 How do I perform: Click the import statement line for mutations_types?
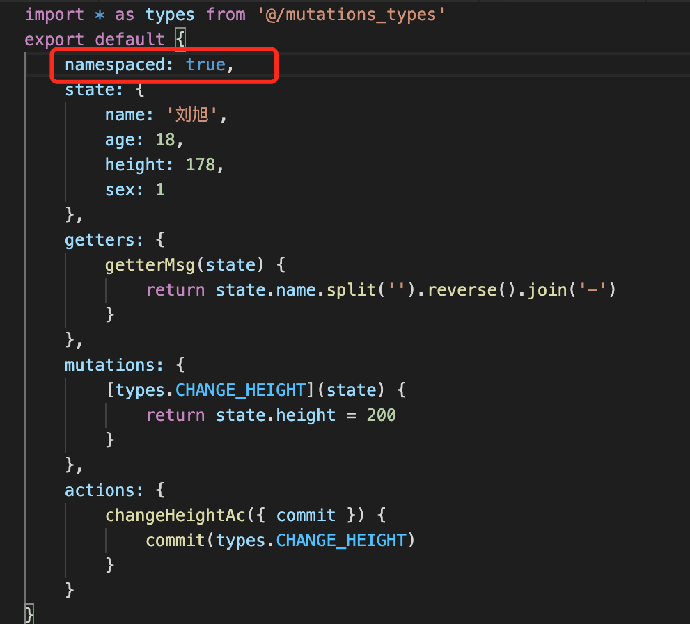point(235,15)
